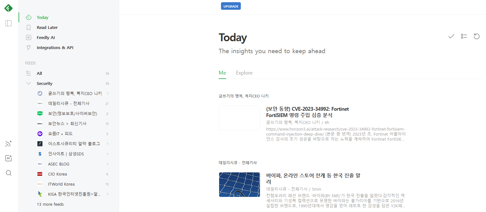
Task: Click the Read Later bookmark icon
Action: (29, 27)
